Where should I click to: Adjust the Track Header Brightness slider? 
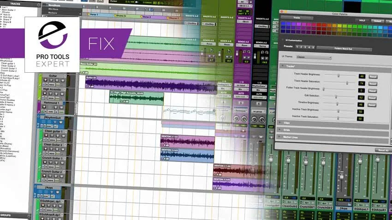coord(339,75)
